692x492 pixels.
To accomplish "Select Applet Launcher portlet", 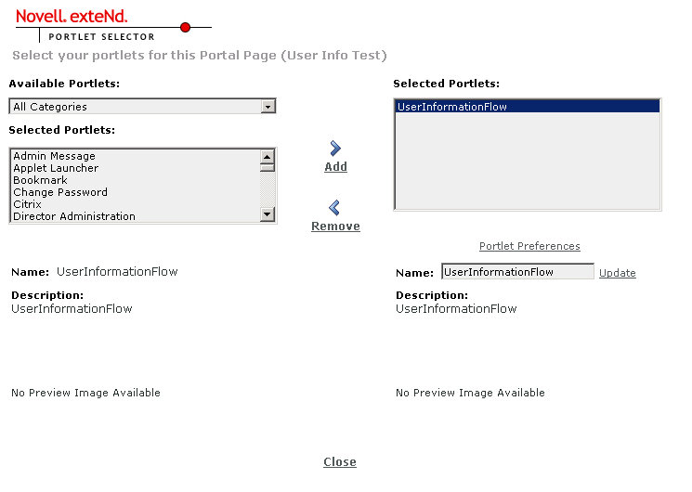I will (56, 168).
